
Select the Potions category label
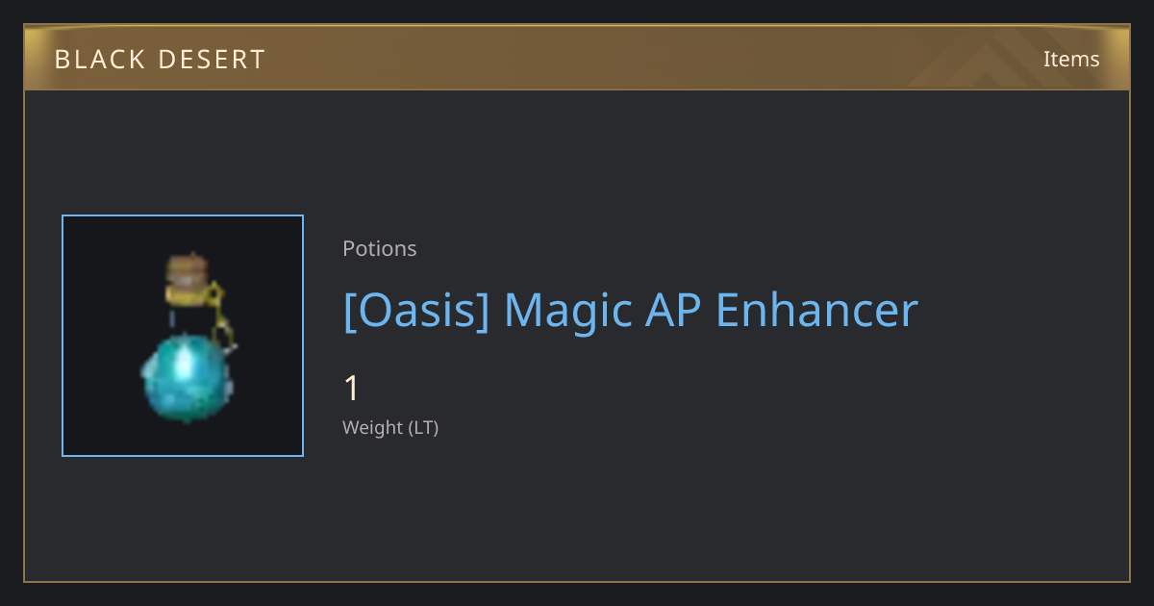pyautogui.click(x=380, y=248)
